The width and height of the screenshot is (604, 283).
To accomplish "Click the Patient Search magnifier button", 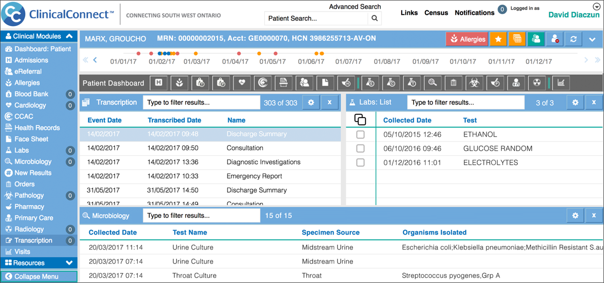I will pos(374,18).
